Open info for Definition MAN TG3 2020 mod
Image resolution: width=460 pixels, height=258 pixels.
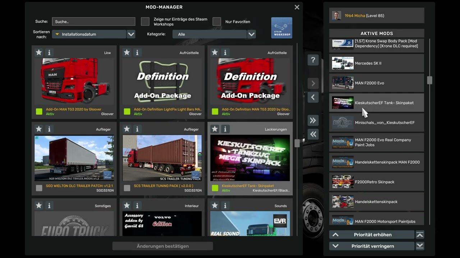pyautogui.click(x=225, y=53)
